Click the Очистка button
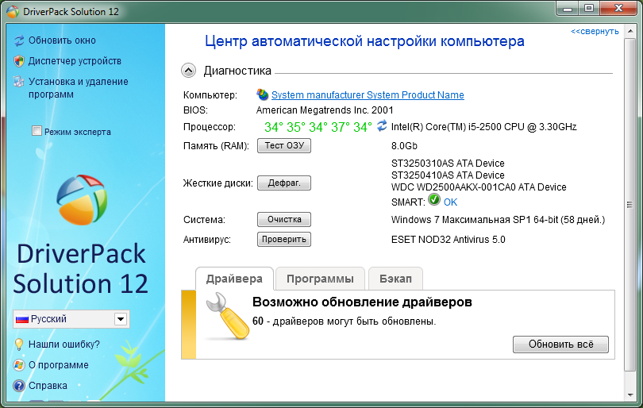643x408 pixels. [x=284, y=219]
